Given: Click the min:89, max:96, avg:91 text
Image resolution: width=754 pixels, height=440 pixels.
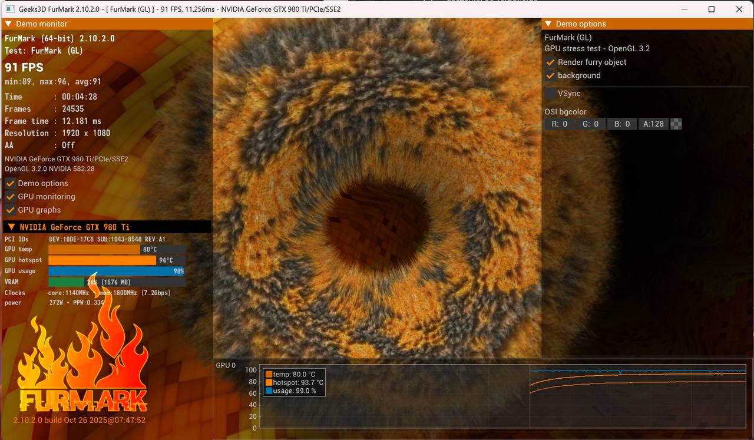Looking at the screenshot, I should [53, 82].
